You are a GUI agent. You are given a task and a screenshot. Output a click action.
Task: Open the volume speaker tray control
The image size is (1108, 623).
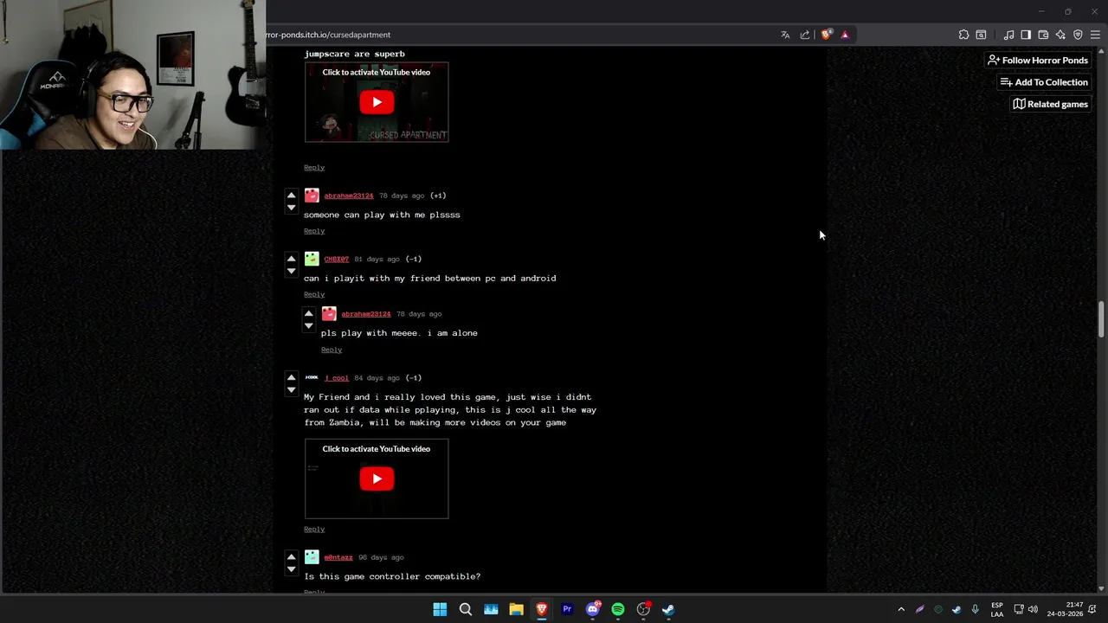(1033, 609)
